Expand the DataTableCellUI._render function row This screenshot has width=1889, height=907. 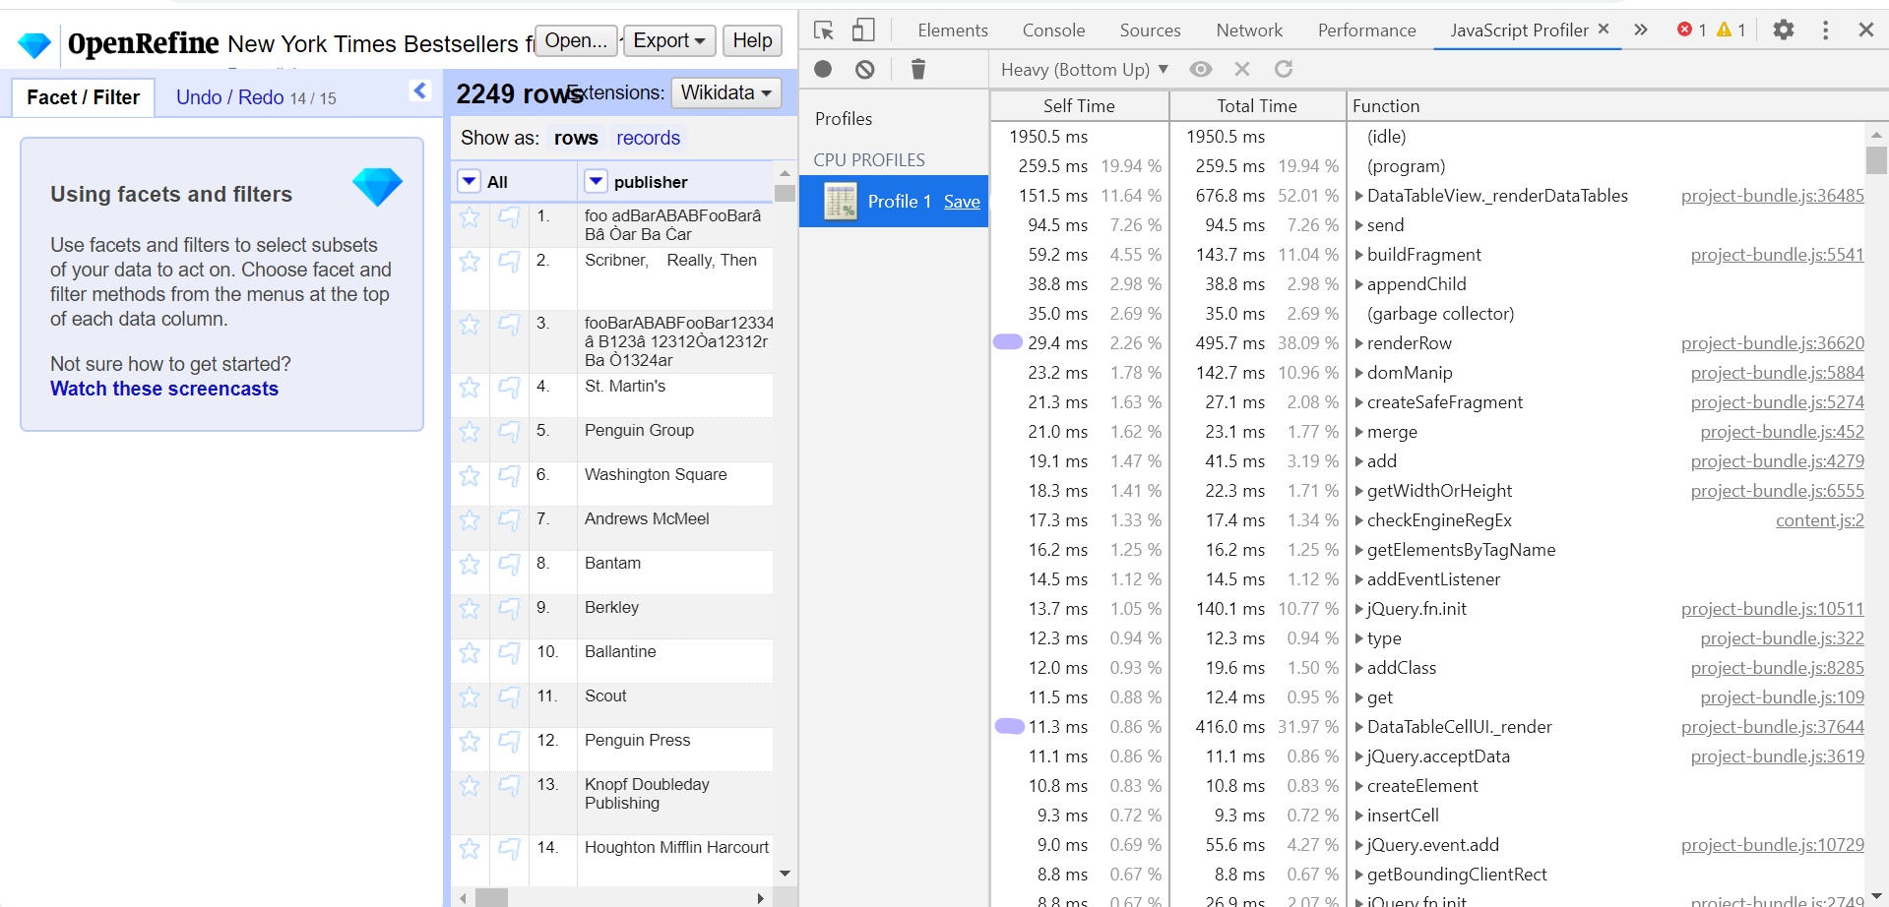(1359, 727)
